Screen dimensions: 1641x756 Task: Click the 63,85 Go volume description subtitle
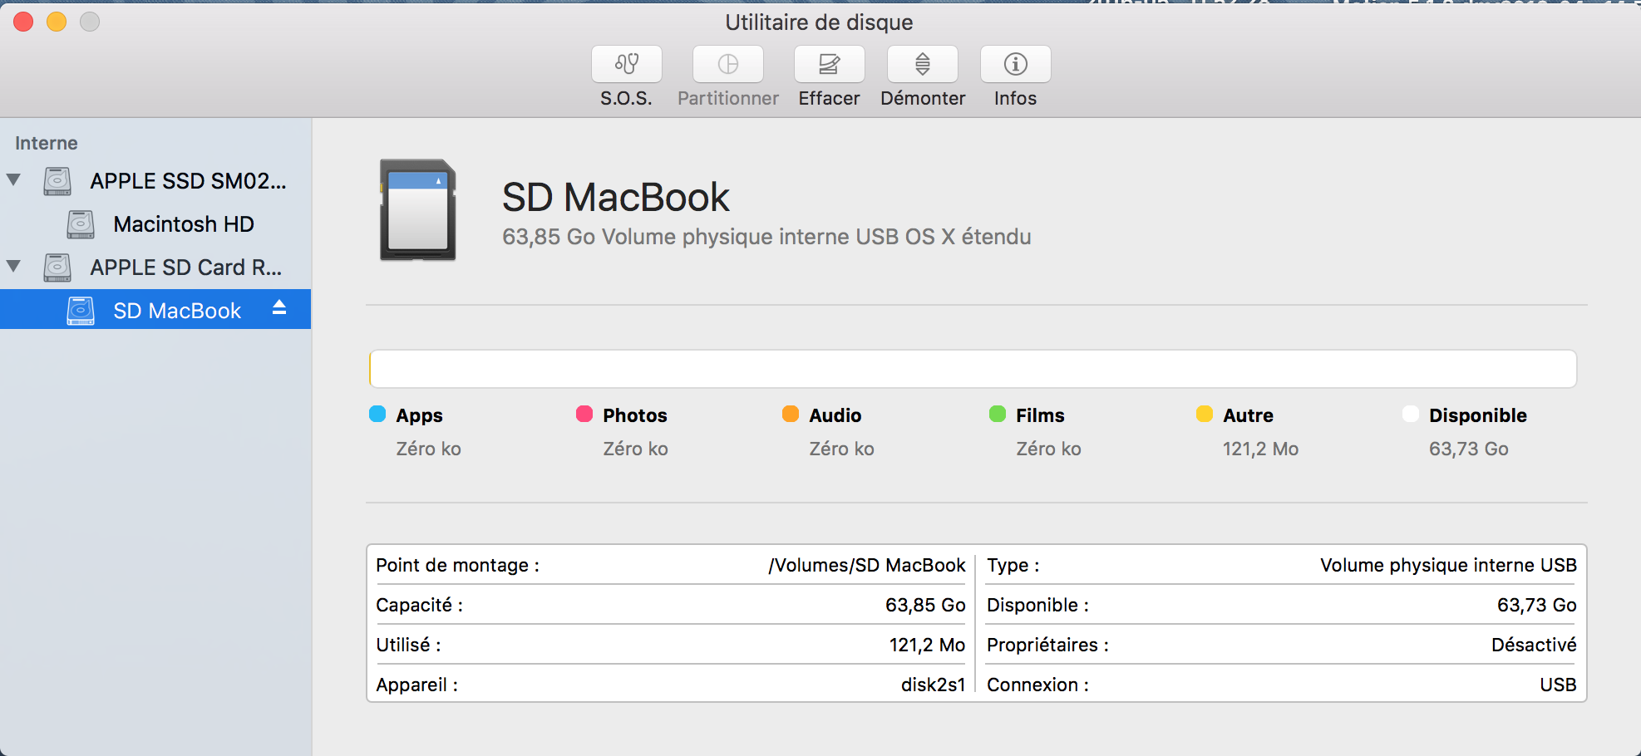pyautogui.click(x=766, y=237)
